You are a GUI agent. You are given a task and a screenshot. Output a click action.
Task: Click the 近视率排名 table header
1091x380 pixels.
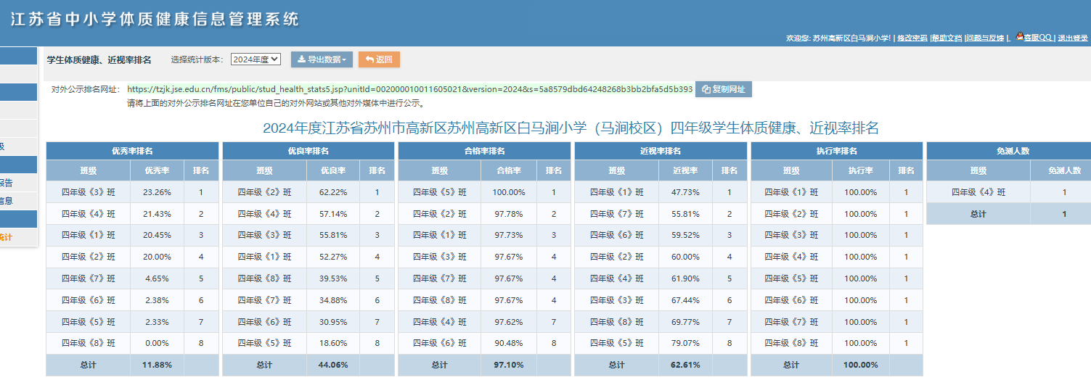[661, 151]
